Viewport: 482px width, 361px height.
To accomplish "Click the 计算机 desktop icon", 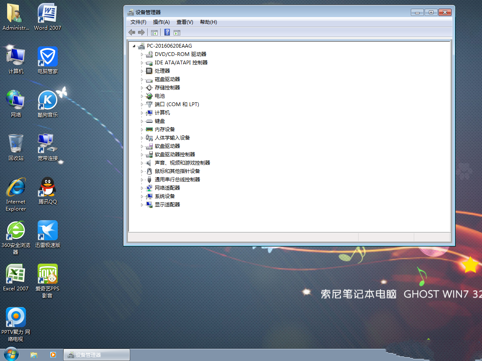I will point(15,60).
